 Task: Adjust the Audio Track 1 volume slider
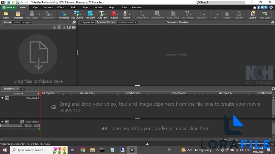coord(12,125)
